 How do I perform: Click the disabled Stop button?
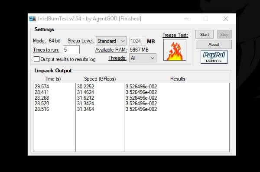224,34
